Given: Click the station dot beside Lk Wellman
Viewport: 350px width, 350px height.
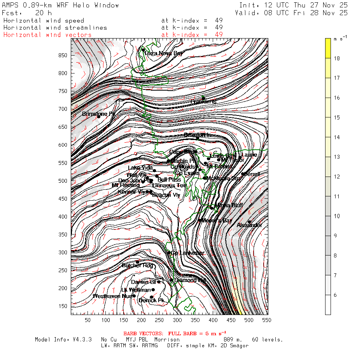Looking at the screenshot, I should point(153,290).
